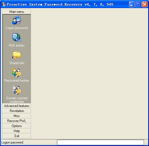Select the RAS entries globe icon
The width and height of the screenshot is (149, 146).
[x=17, y=38]
